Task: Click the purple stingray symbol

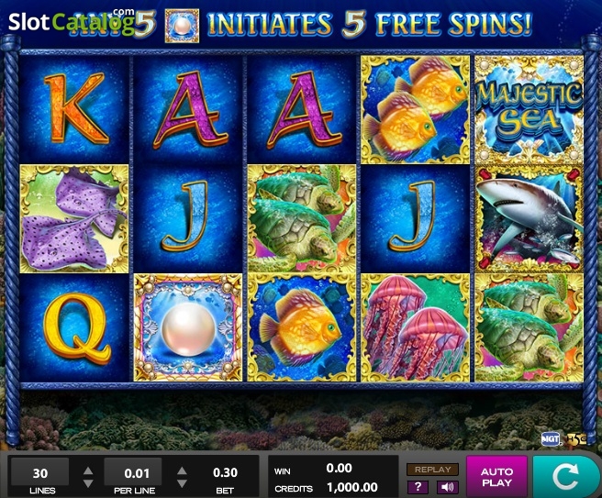Action: coord(74,218)
